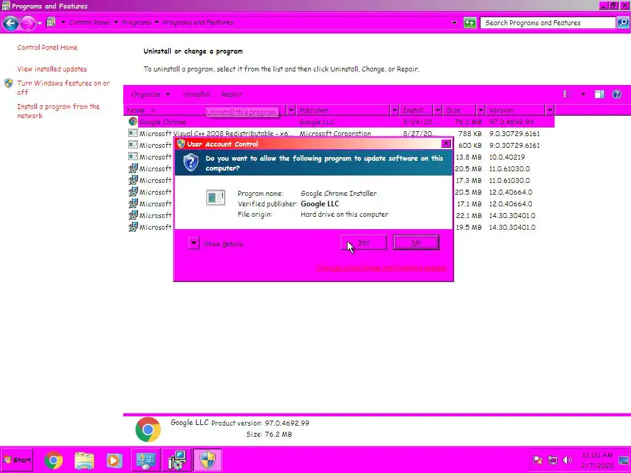Open the Version column filter dropdown

pos(550,110)
